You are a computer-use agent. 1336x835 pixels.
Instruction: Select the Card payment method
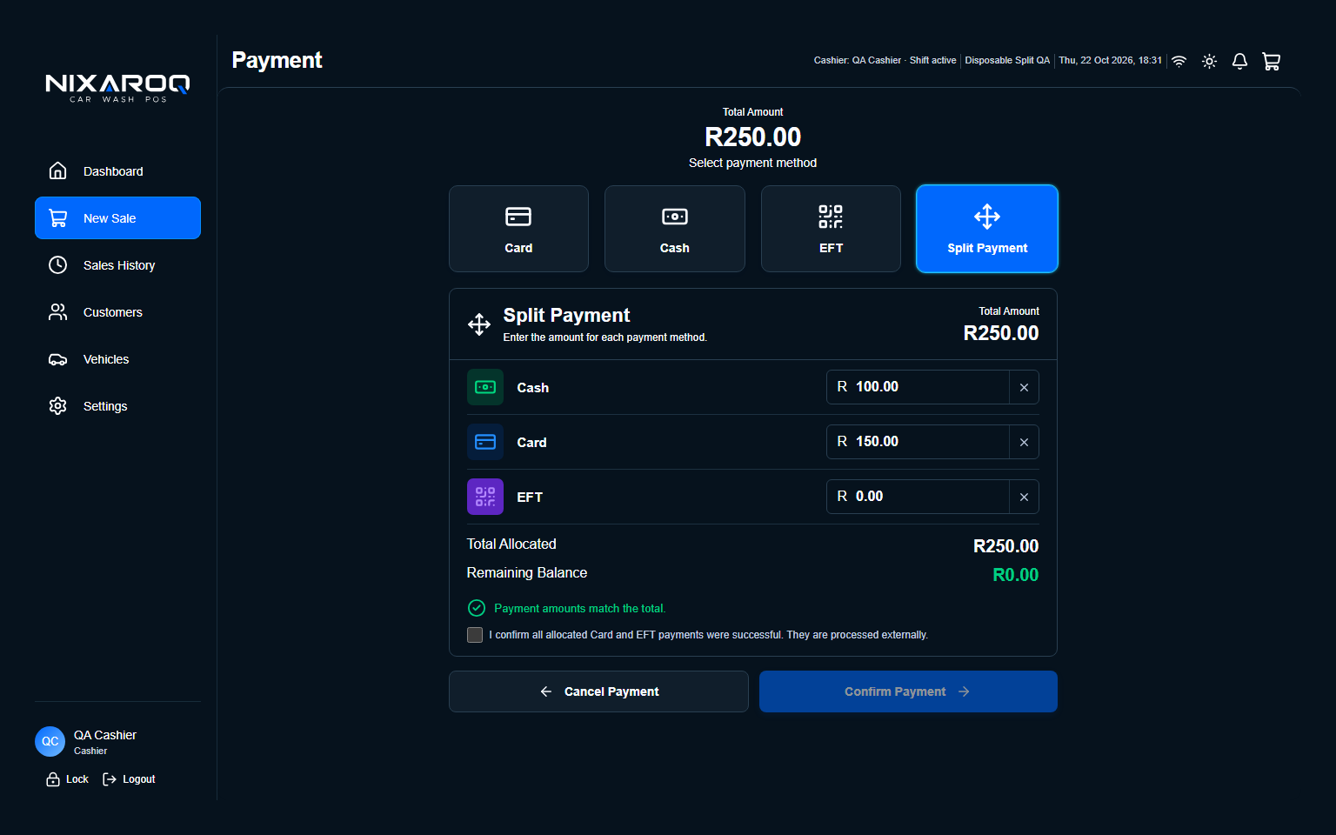coord(518,229)
